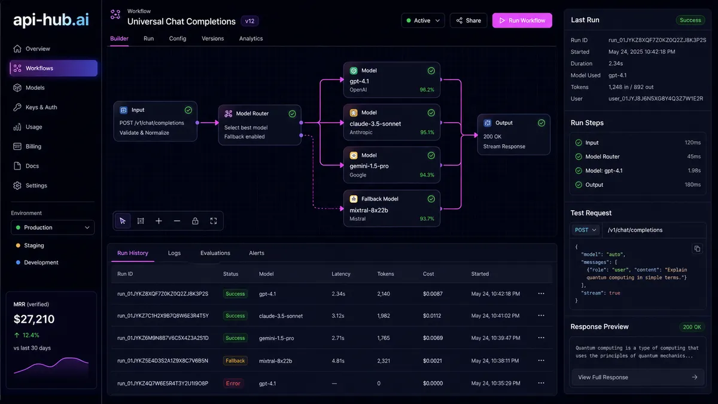Screen dimensions: 718x404
Task: Click the Workflows sidebar icon
Action: 17,68
